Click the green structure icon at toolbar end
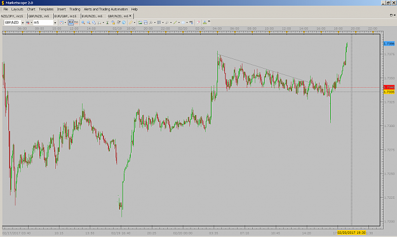This screenshot has width=397, height=237. (205, 22)
